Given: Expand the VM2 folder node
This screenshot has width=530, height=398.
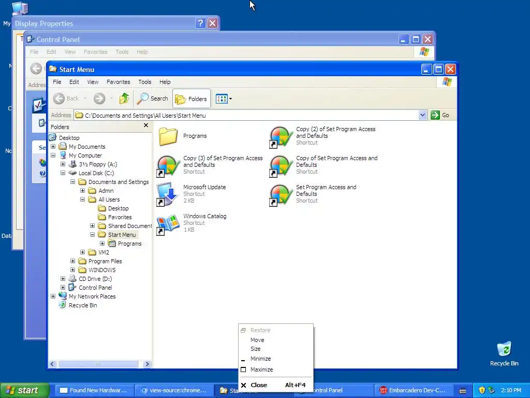Looking at the screenshot, I should coord(82,252).
